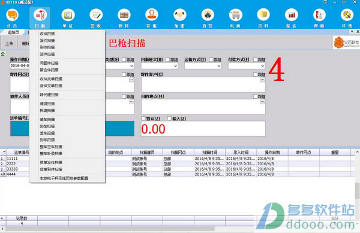Open the 物料 materials toolbar icon

pyautogui.click(x=124, y=17)
